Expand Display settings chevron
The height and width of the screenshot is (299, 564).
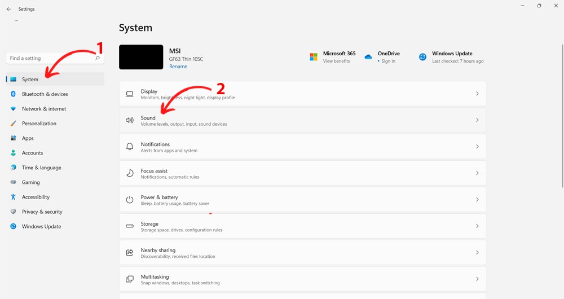(x=477, y=94)
